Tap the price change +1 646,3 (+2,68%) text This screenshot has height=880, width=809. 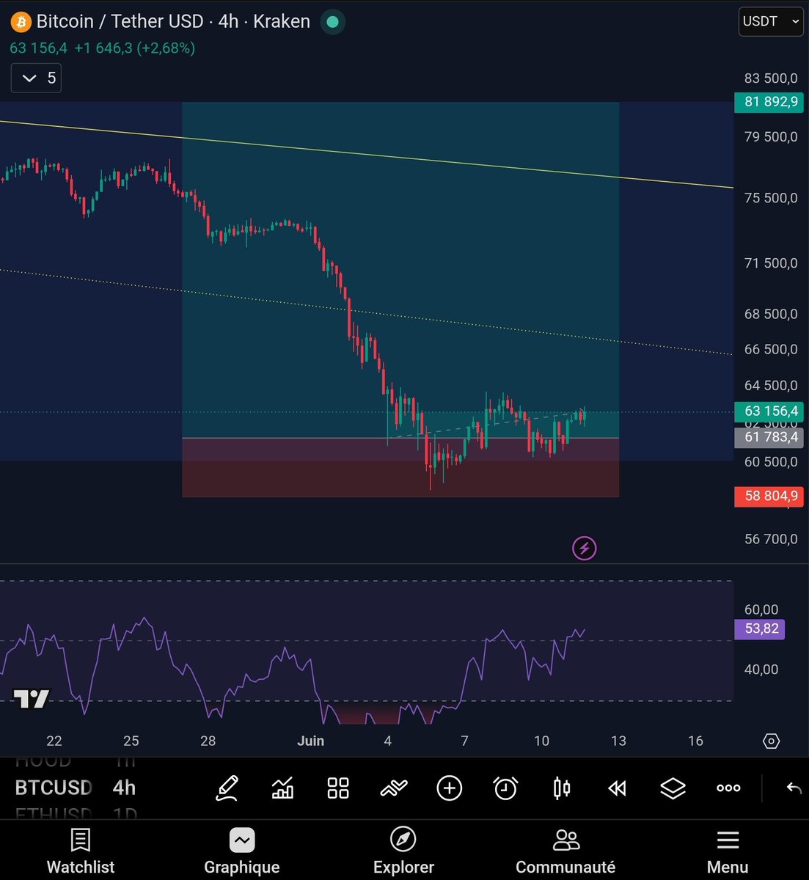coord(134,48)
